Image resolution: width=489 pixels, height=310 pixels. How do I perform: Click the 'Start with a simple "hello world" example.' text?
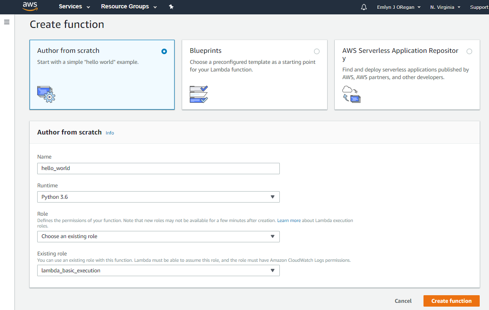87,62
